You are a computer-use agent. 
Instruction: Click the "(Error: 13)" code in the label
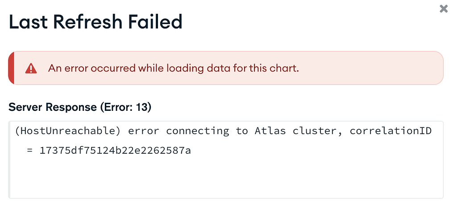click(x=125, y=107)
